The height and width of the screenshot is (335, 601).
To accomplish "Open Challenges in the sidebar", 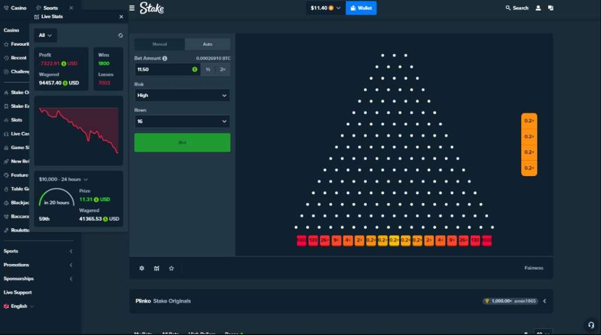I will [16, 72].
